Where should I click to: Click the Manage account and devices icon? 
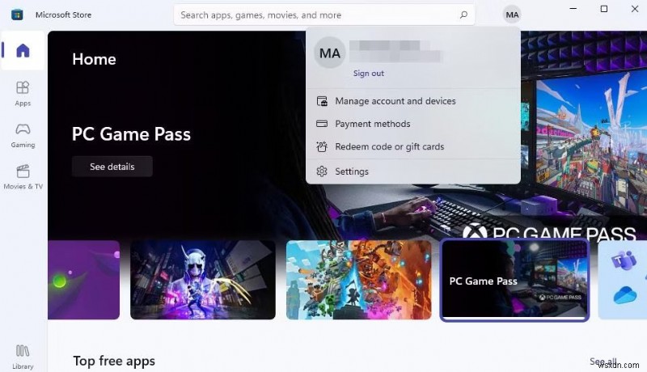tap(322, 101)
